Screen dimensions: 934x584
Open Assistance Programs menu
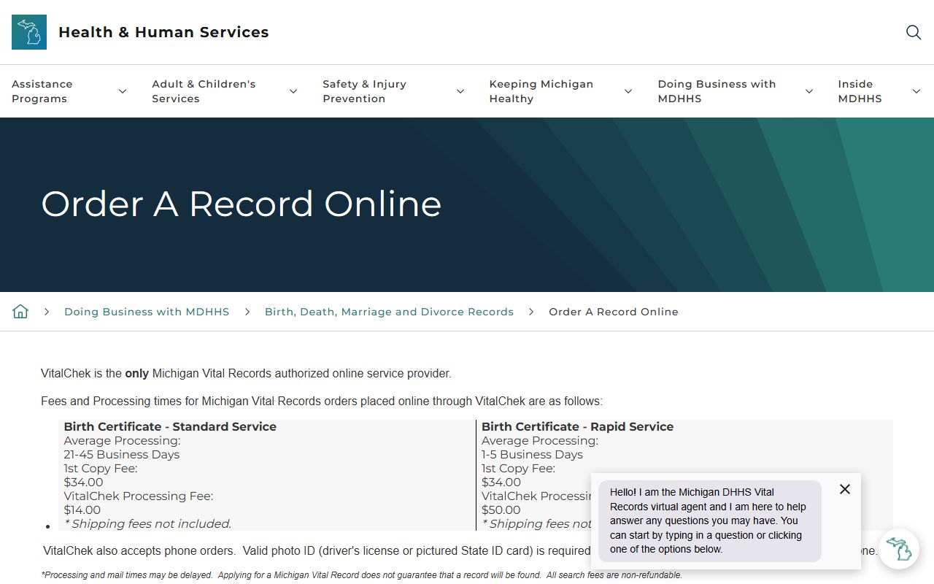click(x=42, y=91)
